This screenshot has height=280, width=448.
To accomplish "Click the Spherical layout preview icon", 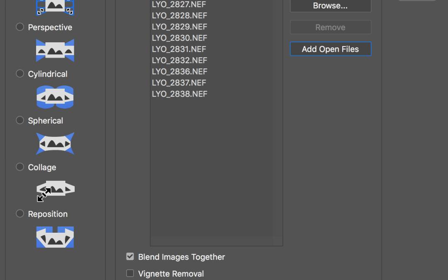I will [x=55, y=144].
